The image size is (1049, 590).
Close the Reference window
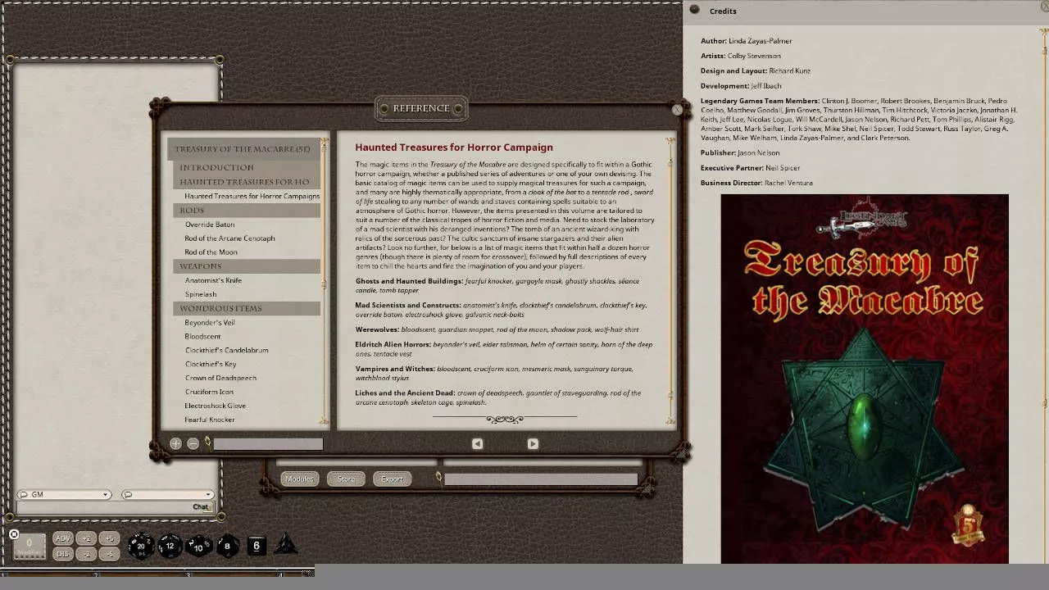click(x=677, y=109)
